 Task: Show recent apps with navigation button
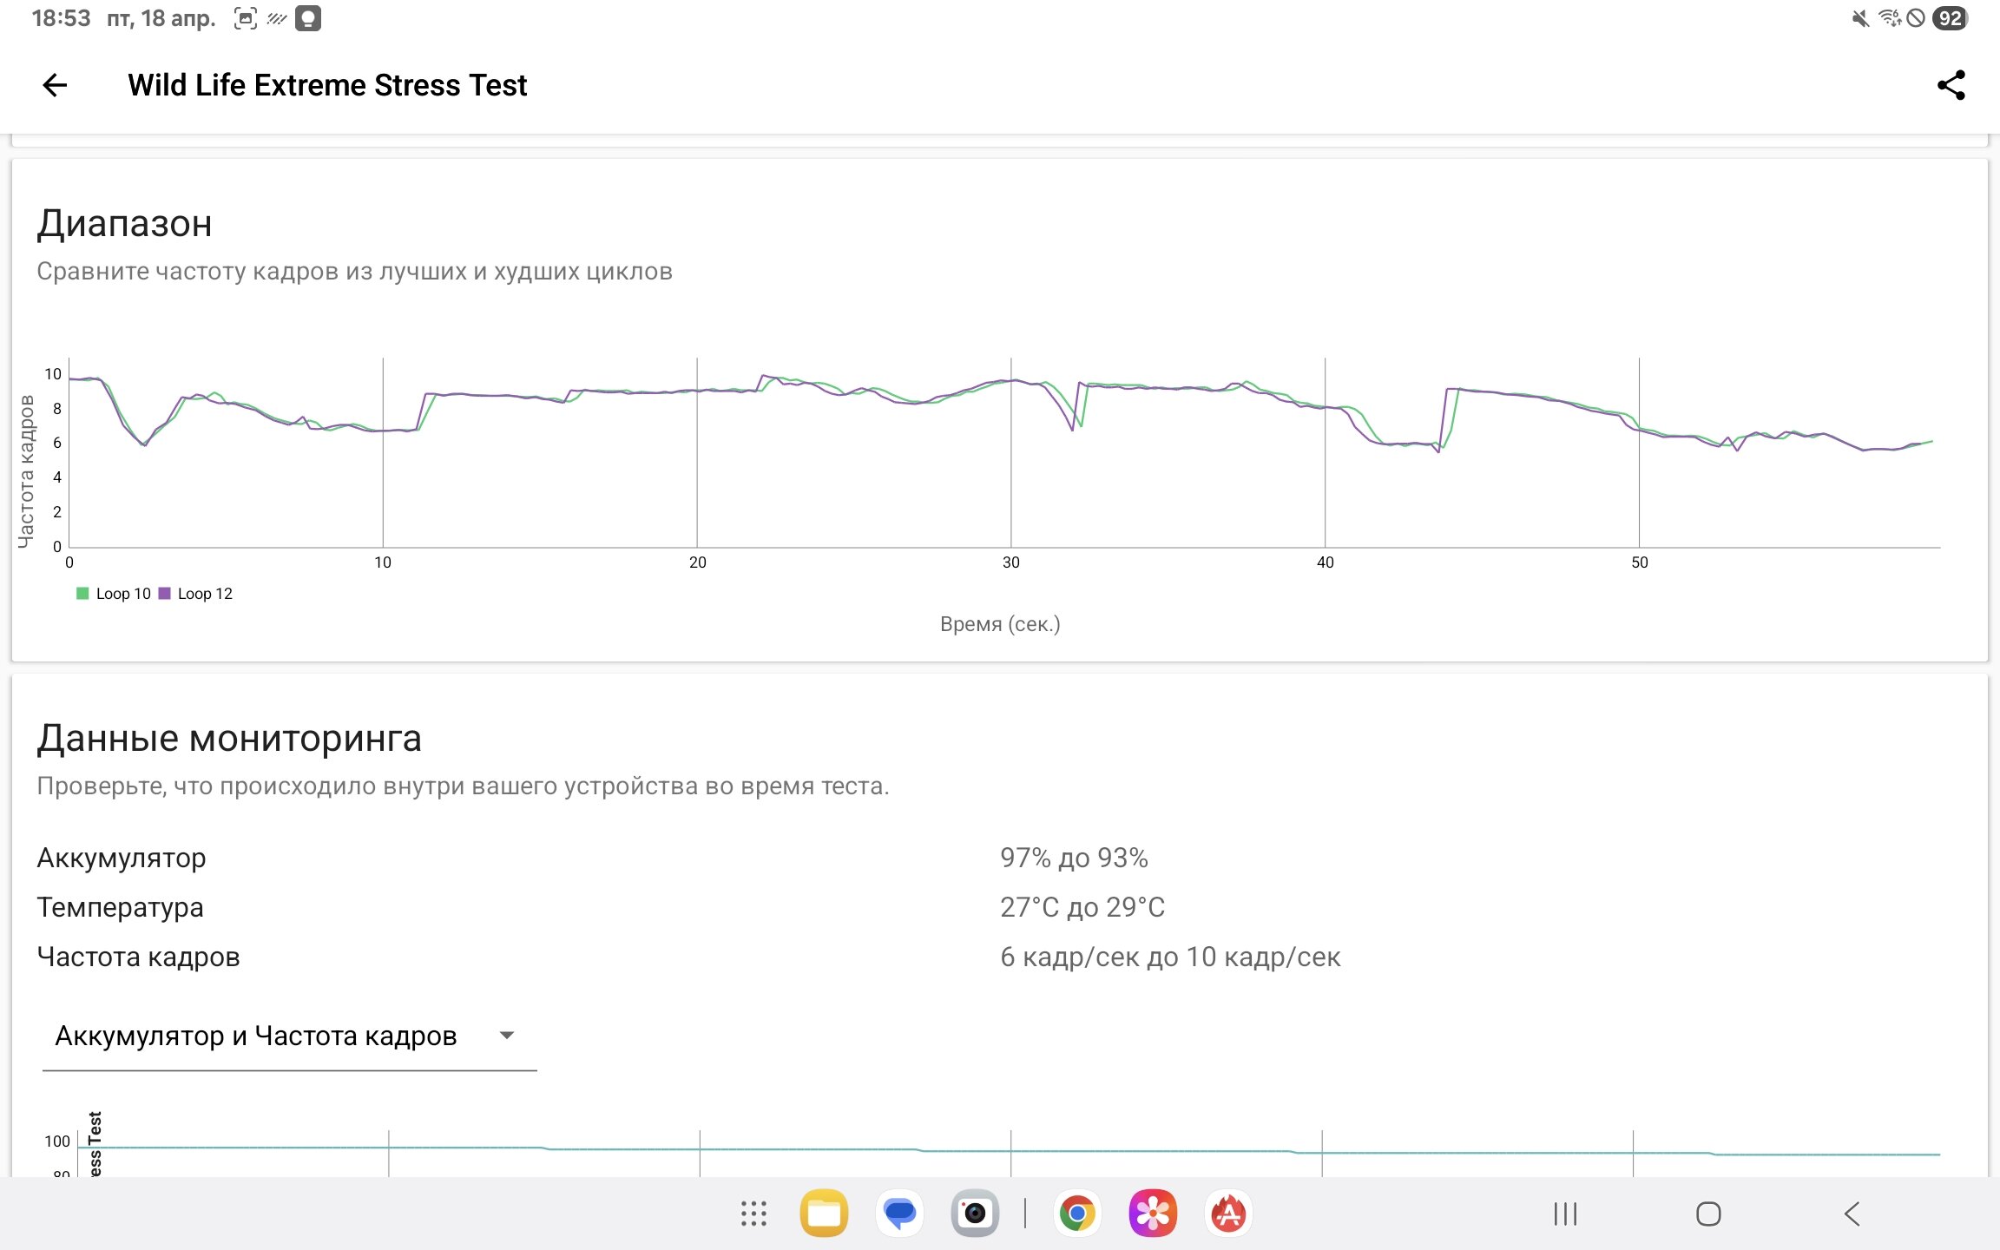1565,1214
